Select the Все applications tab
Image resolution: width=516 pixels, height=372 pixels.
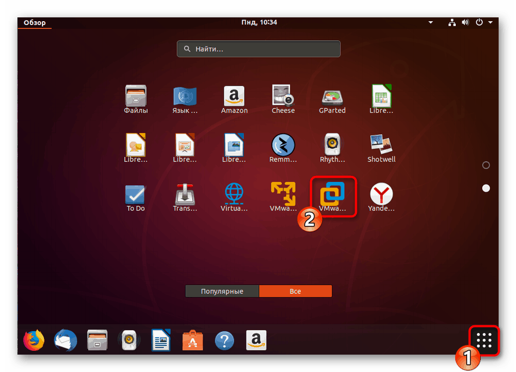click(x=295, y=291)
